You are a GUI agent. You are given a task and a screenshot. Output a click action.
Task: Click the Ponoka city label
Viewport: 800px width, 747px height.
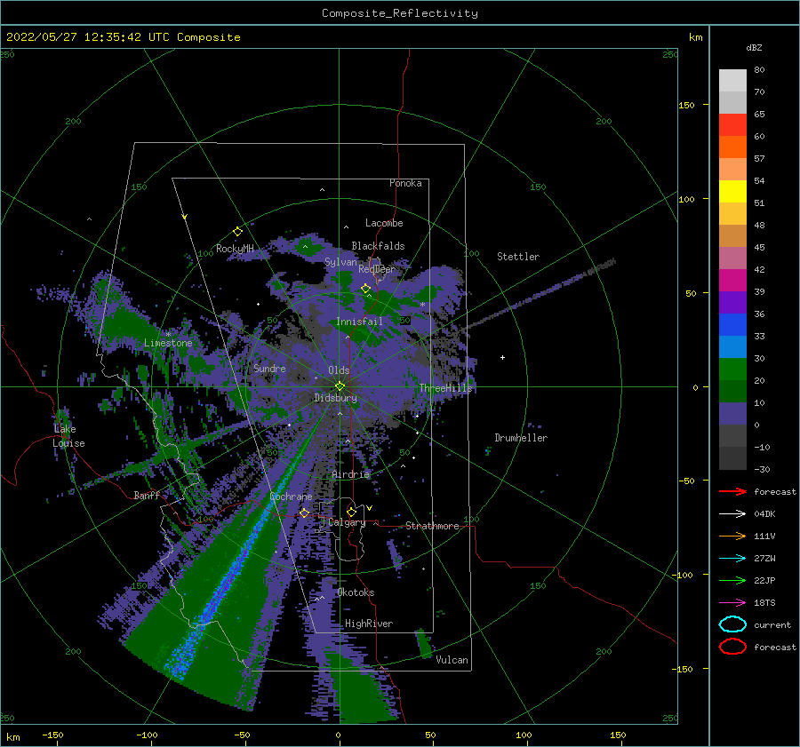405,183
